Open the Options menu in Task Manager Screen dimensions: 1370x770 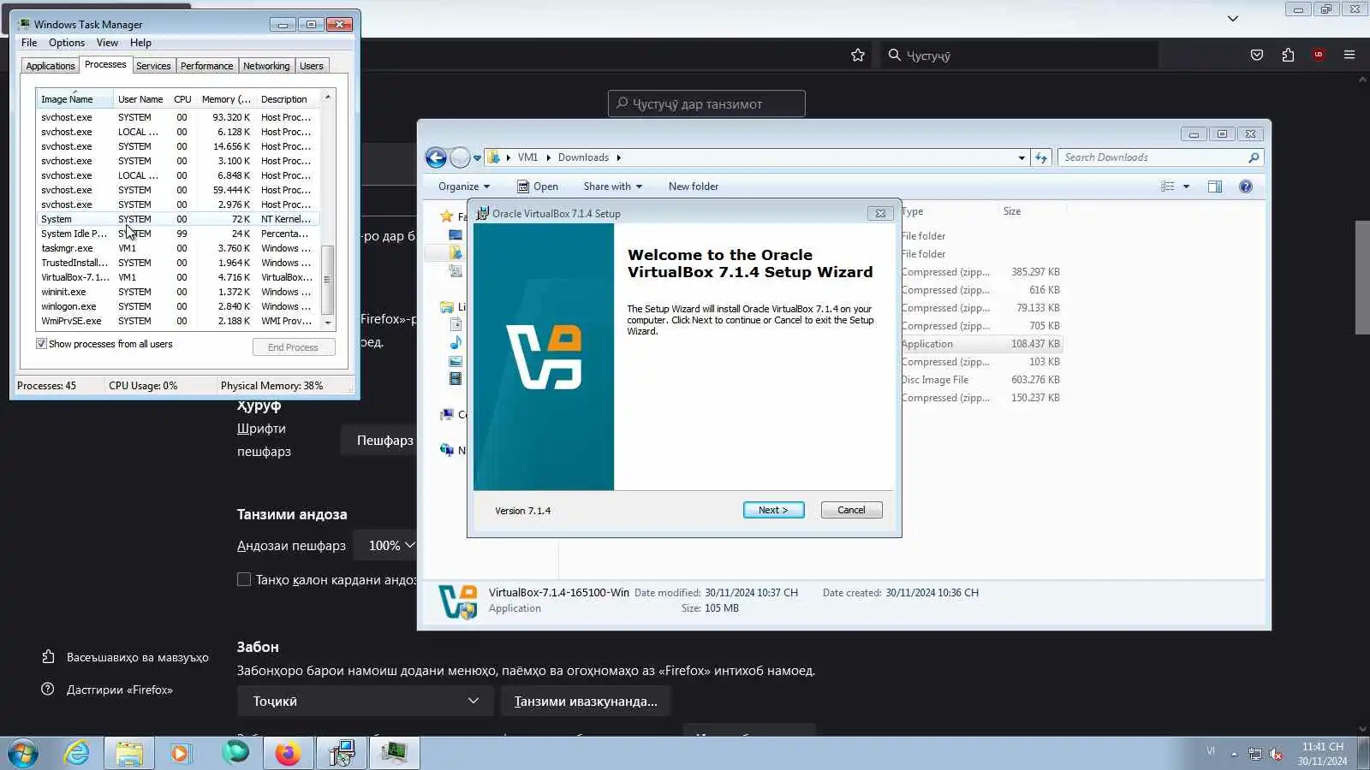point(67,43)
